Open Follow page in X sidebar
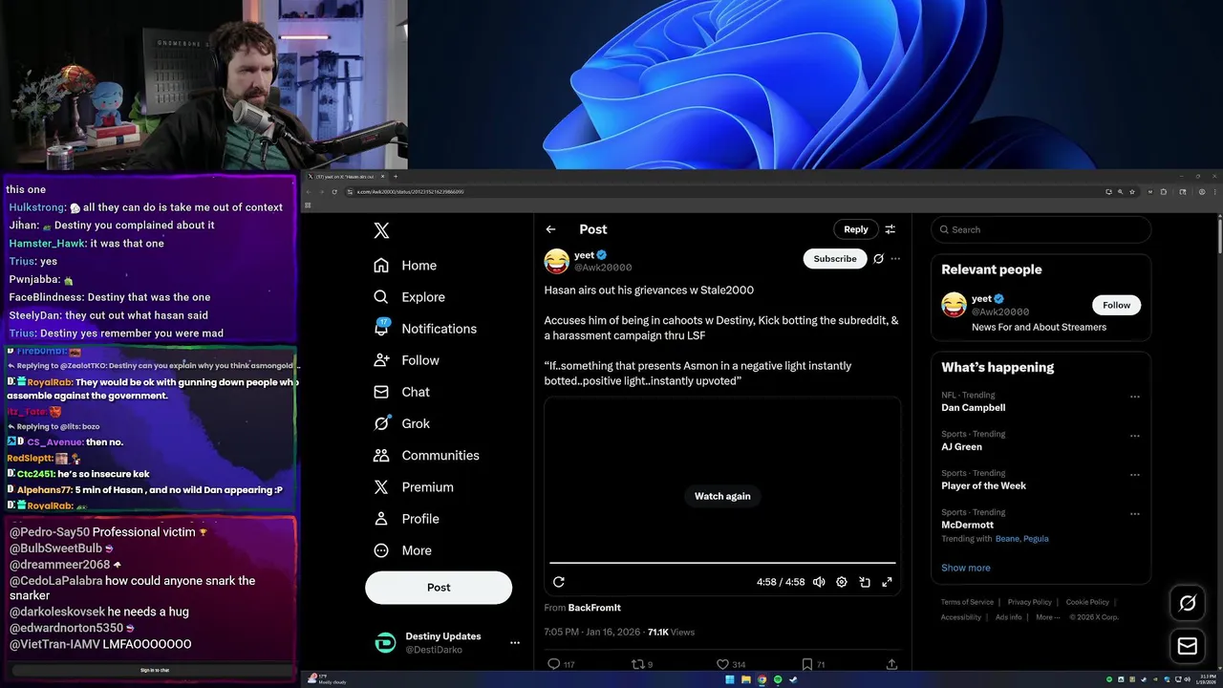The image size is (1223, 688). point(406,360)
